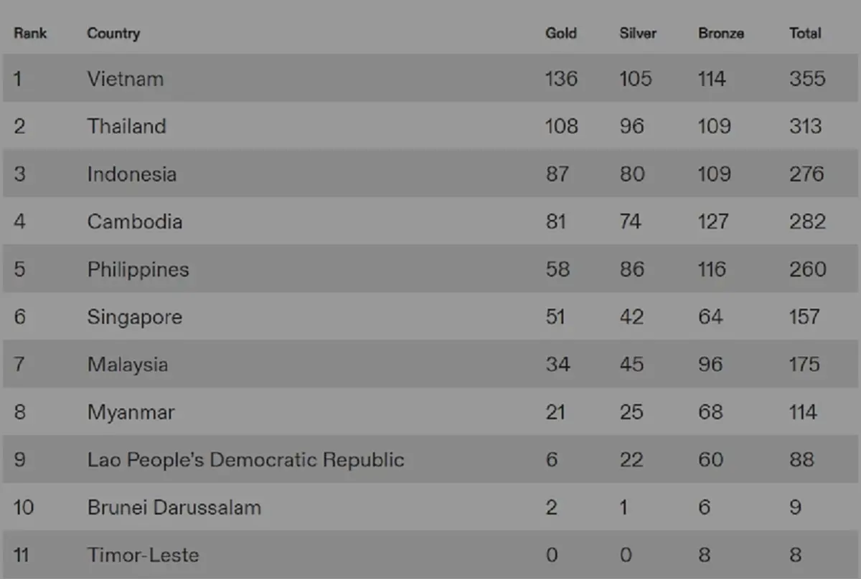
Task: Click the Rank column header
Action: pyautogui.click(x=30, y=33)
